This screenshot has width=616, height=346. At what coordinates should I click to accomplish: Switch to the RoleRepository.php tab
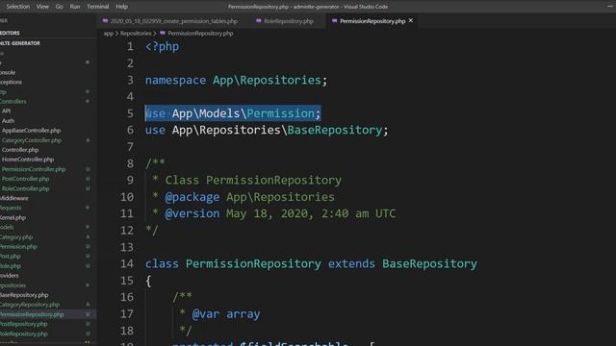click(x=289, y=21)
